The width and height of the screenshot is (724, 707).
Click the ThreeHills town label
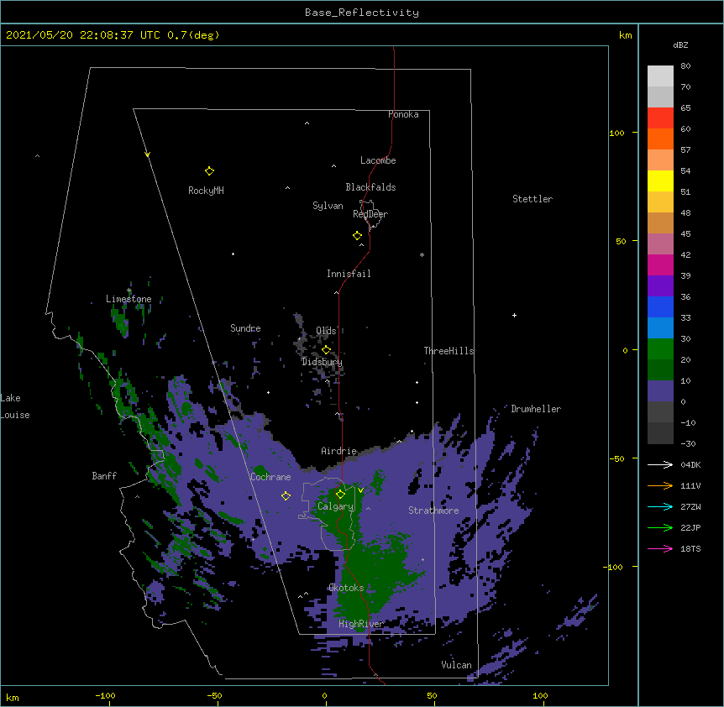coord(449,351)
